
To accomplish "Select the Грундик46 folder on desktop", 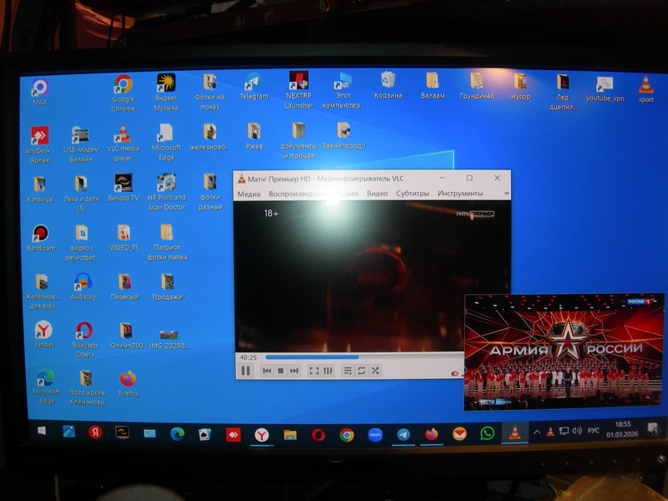I will coord(477,87).
